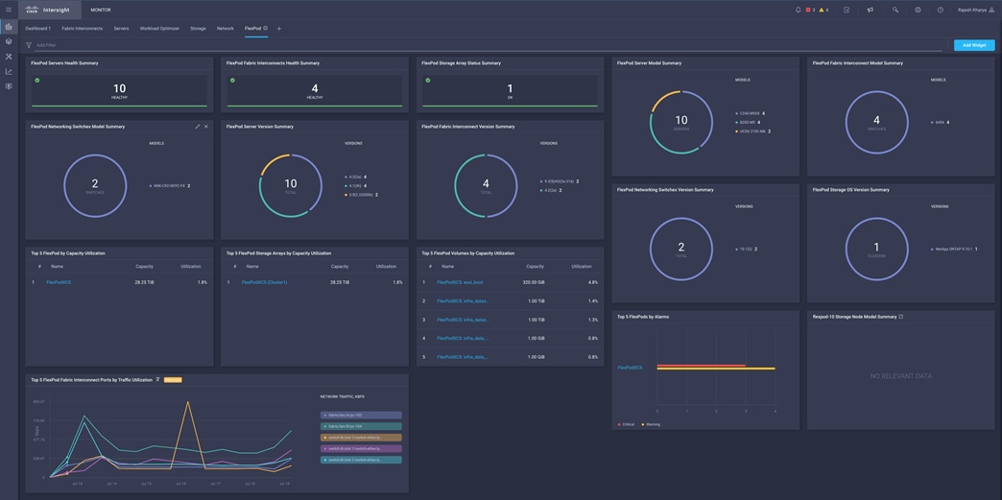Toggle the Warning legend in Alarms chart

(x=649, y=424)
